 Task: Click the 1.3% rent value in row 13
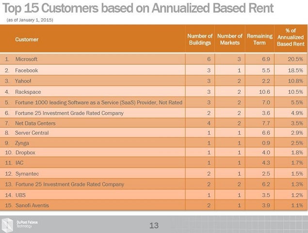click(297, 184)
